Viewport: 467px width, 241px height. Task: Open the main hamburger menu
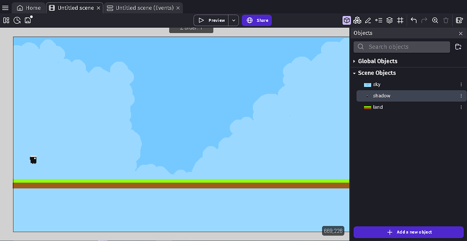tap(5, 8)
